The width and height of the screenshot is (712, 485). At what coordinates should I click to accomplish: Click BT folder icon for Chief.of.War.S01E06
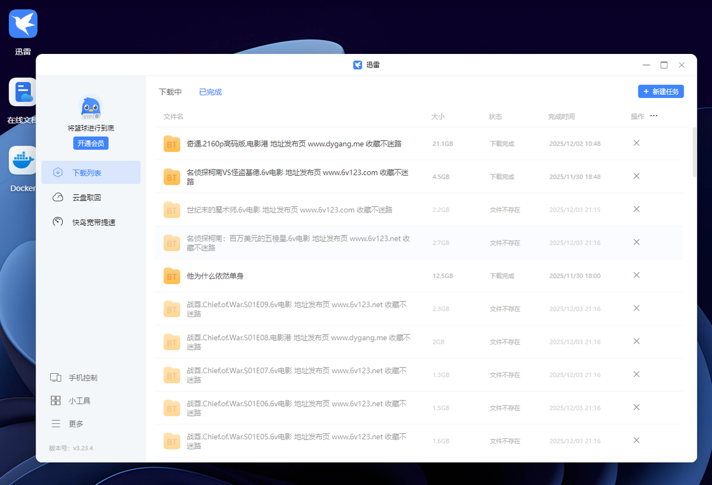(172, 408)
